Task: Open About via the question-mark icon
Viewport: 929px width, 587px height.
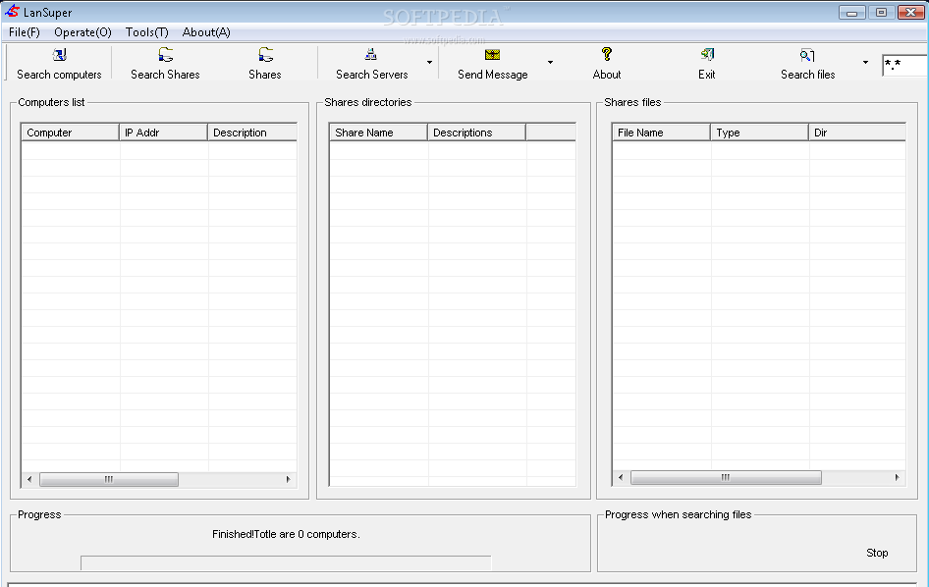Action: point(606,55)
